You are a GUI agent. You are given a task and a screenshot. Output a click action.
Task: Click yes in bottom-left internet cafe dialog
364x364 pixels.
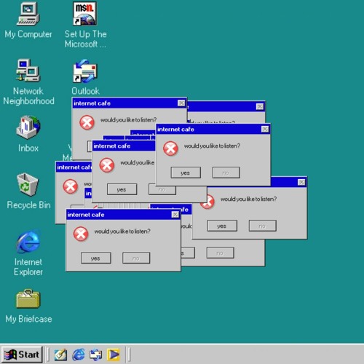pos(96,258)
